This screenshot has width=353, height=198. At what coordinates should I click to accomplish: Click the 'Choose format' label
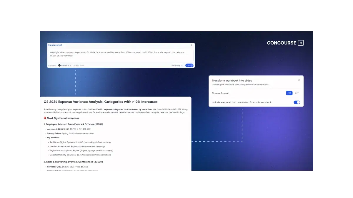220,93
